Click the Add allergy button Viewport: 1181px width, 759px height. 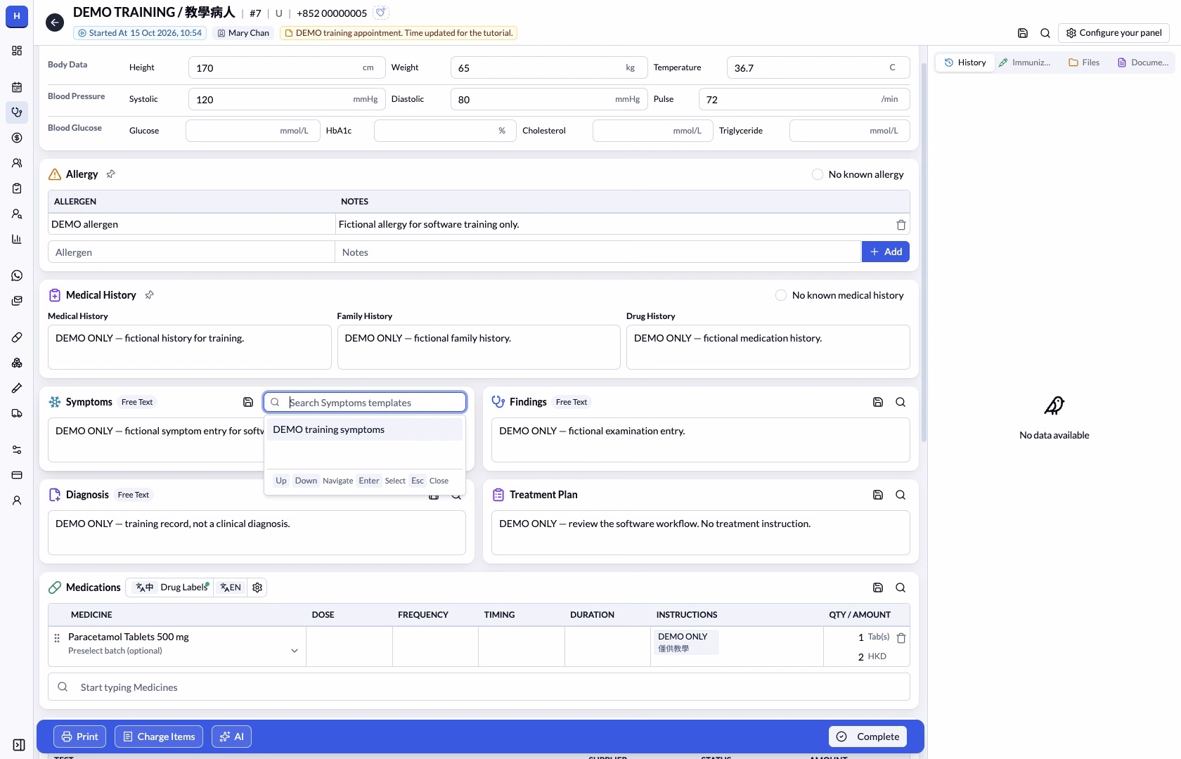[x=886, y=252]
